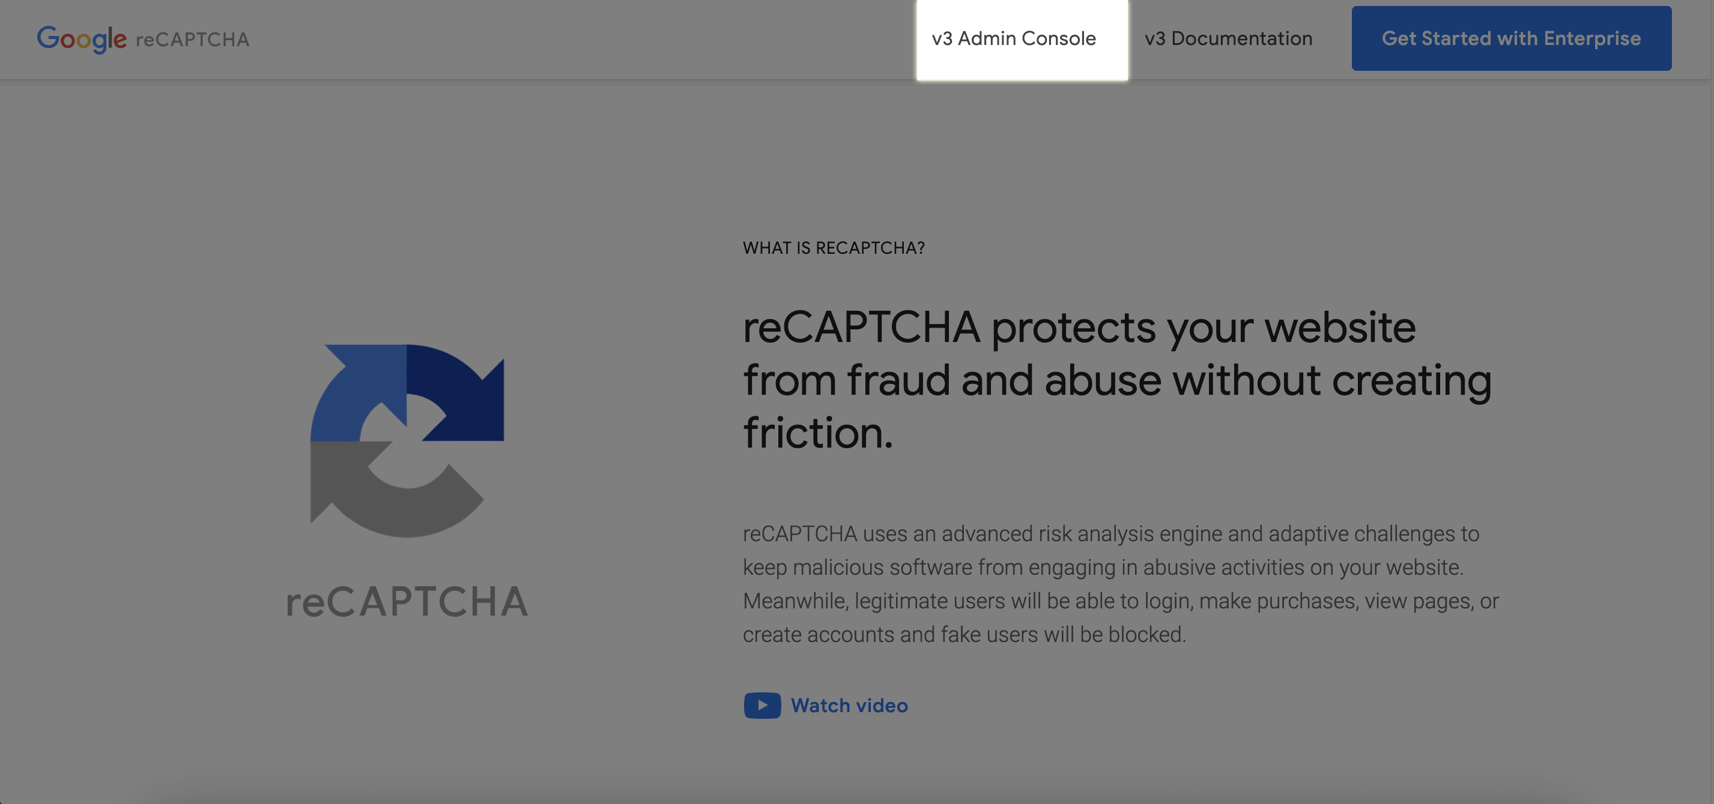Click Get Started with Enterprise button
1714x804 pixels.
coord(1511,38)
